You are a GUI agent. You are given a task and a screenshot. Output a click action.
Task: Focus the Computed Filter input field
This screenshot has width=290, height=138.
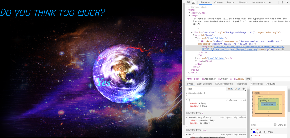[262, 125]
